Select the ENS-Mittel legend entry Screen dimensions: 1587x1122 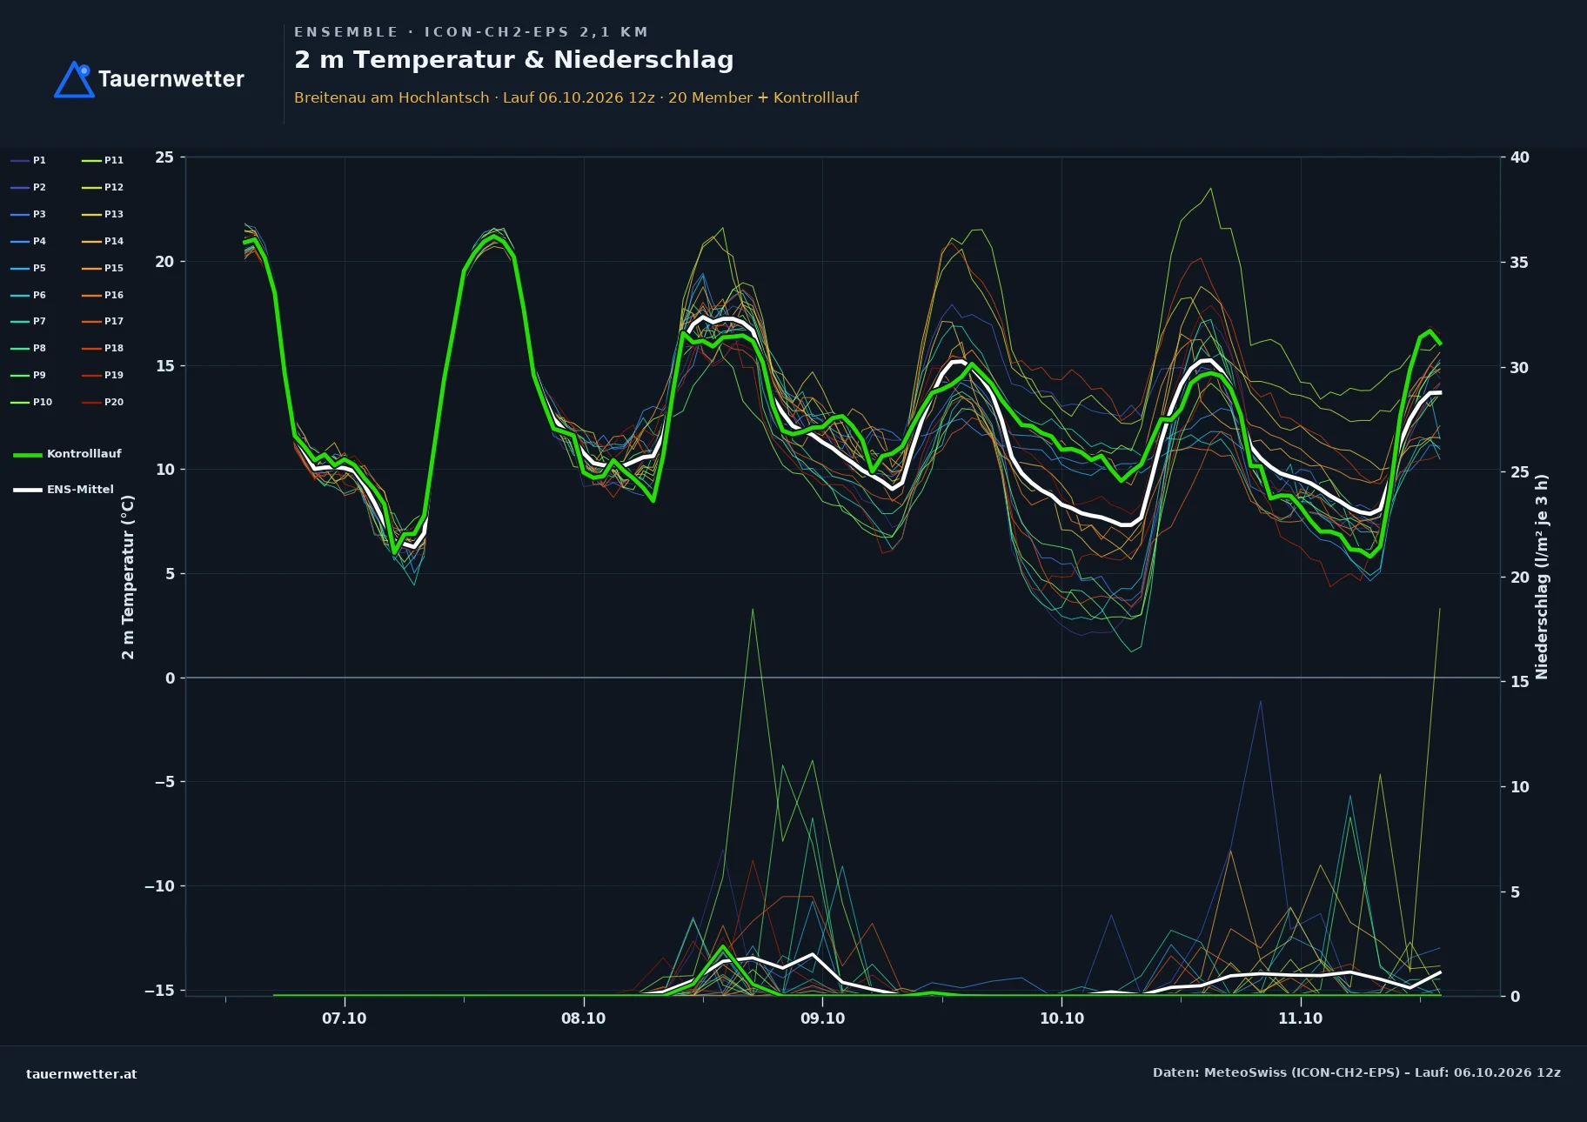[x=64, y=490]
